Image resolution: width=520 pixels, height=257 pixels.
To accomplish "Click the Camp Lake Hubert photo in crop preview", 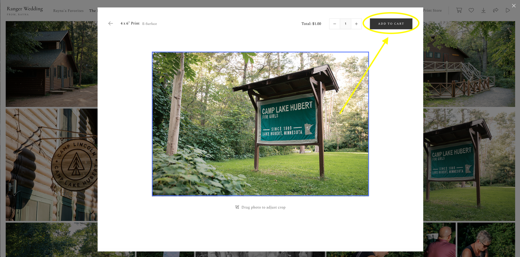I will [x=260, y=124].
